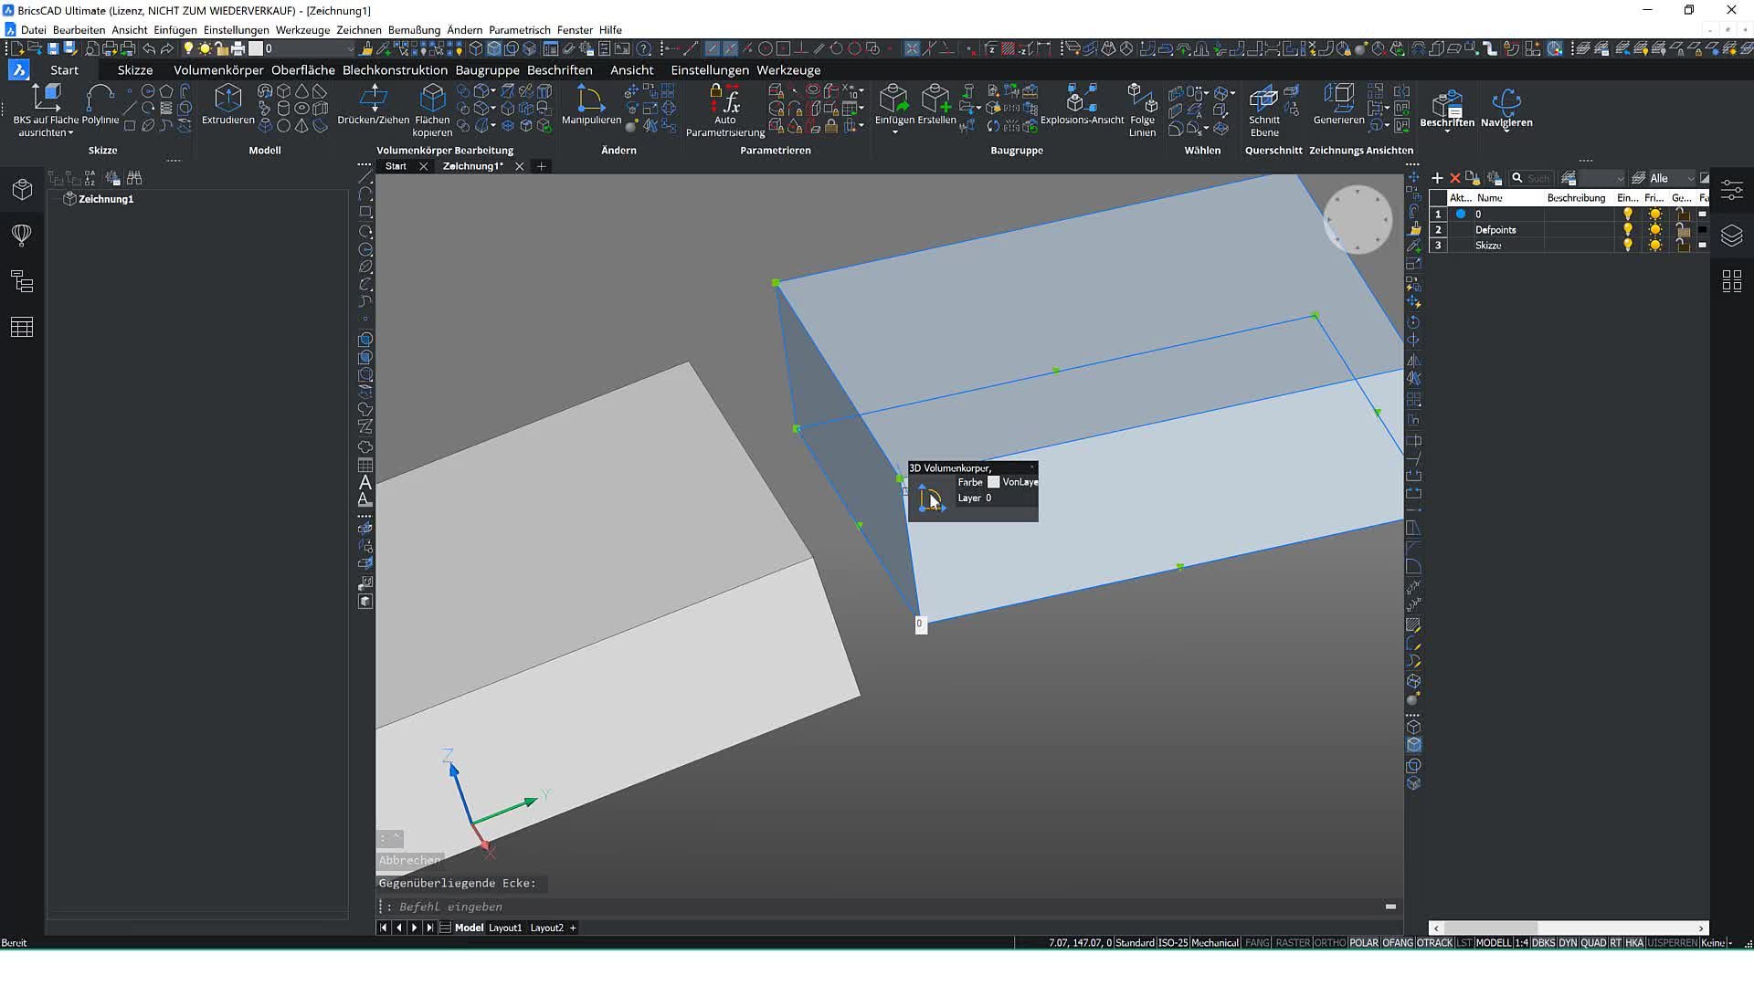Viewport: 1754px width, 986px height.
Task: Open the Manipulieren tool
Action: [x=591, y=105]
